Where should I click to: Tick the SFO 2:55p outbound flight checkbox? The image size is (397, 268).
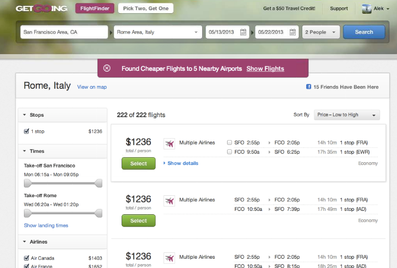point(230,143)
